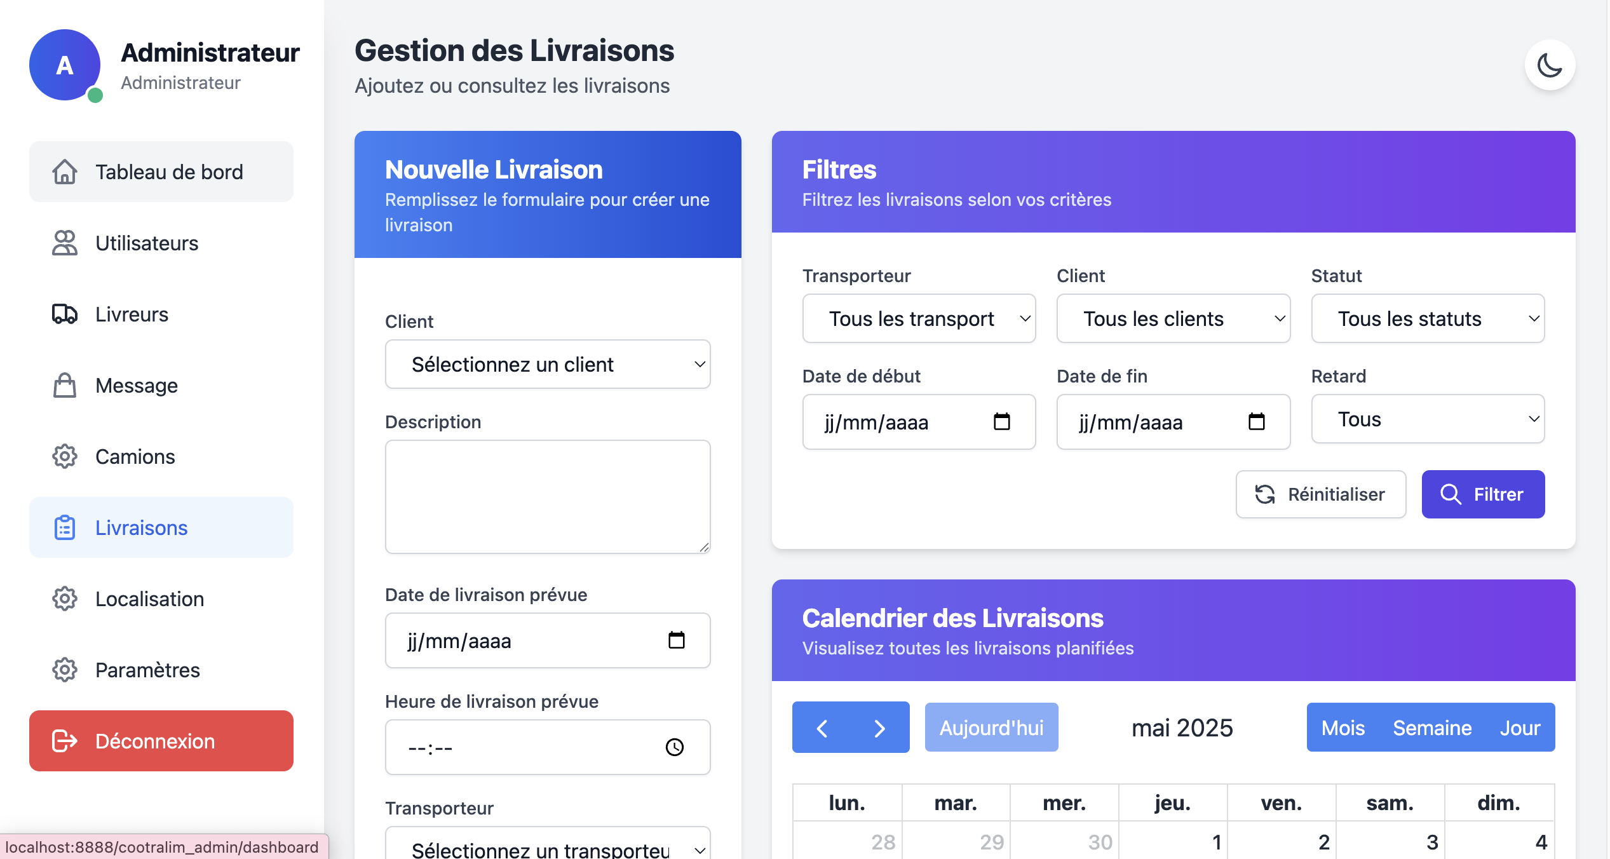Click the Livreurs truck icon
Viewport: 1610px width, 859px height.
(x=65, y=314)
